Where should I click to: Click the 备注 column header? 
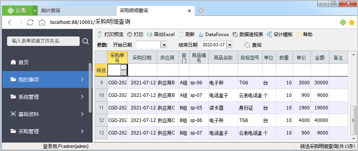(338, 58)
